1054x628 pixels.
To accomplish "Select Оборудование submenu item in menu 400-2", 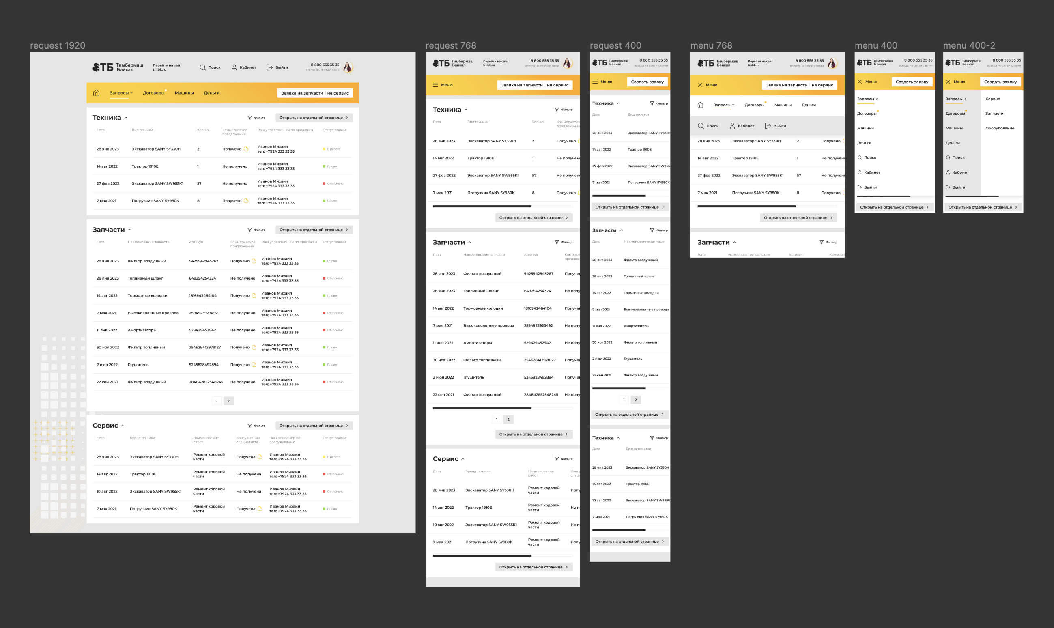I will (x=999, y=128).
